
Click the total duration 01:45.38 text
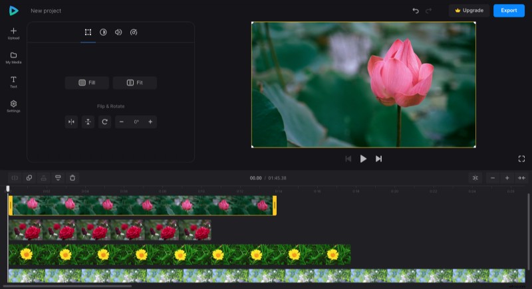click(277, 178)
